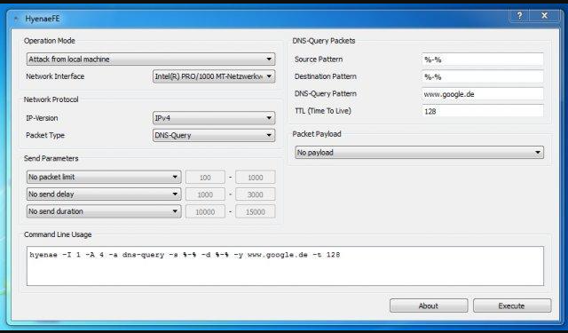
Task: Click the Packet Type label
Action: click(45, 135)
